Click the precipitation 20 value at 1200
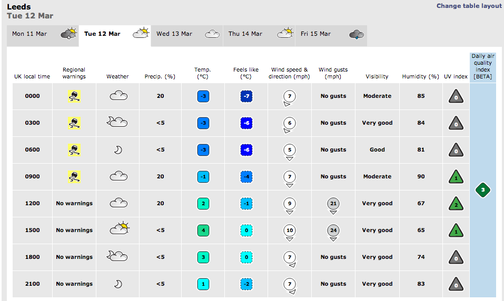504x301 pixels. coord(161,203)
